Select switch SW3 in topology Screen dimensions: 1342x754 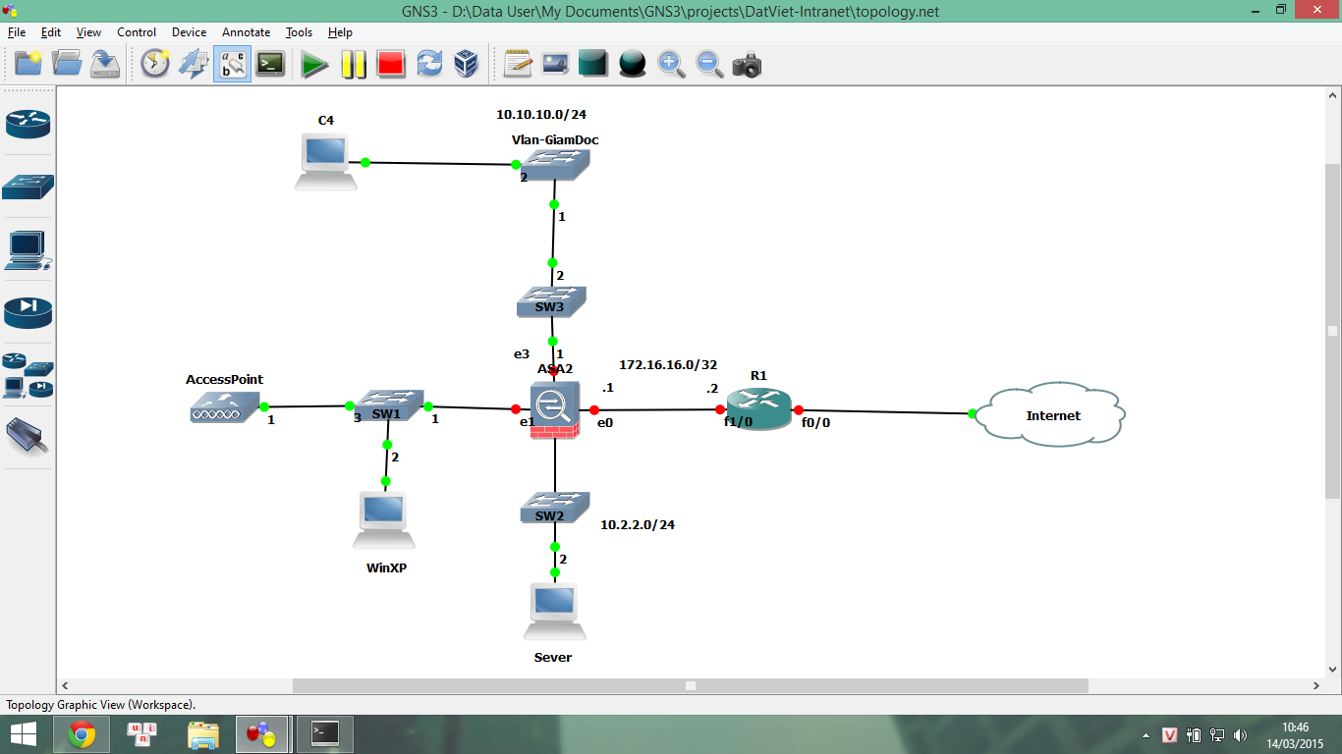(551, 301)
